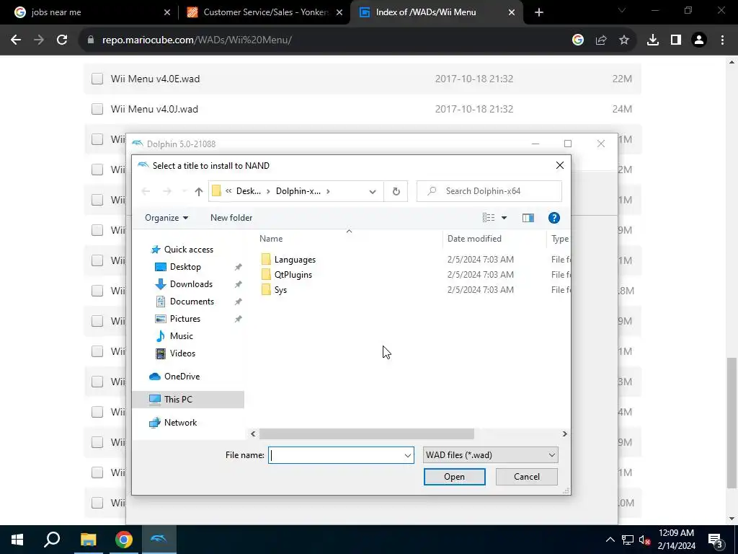Create a New folder
Viewport: 738px width, 554px height.
pos(231,218)
